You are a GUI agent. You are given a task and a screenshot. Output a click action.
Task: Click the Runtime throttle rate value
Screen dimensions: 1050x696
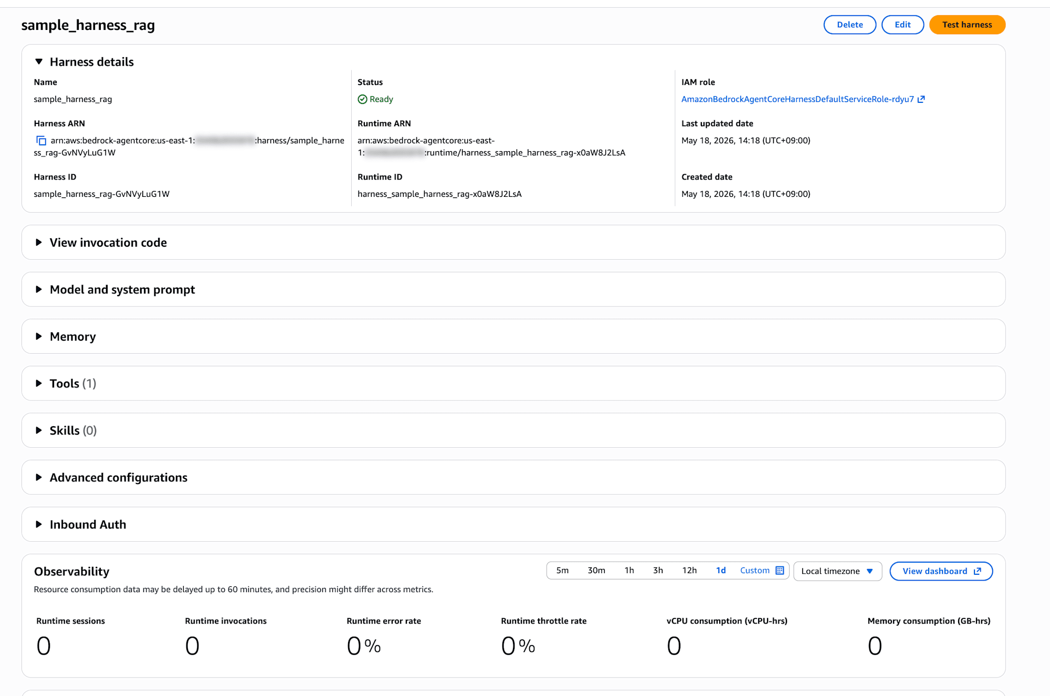click(518, 646)
